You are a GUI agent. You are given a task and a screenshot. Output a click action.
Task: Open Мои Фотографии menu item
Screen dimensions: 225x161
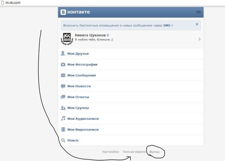tap(131, 65)
